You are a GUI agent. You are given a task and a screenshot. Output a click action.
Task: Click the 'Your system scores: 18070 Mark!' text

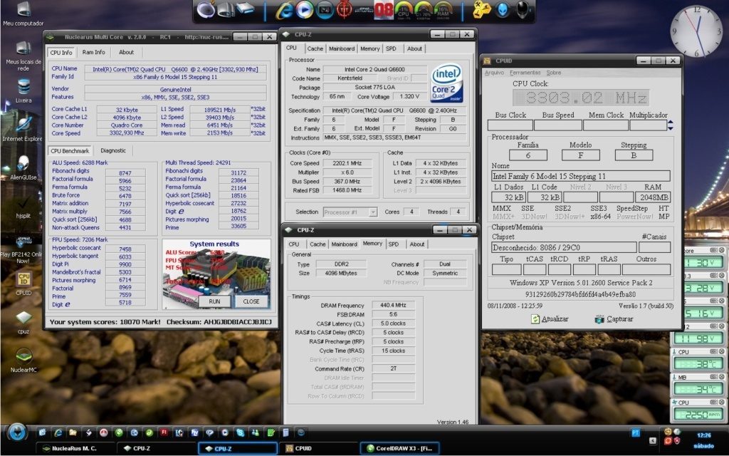tap(105, 322)
